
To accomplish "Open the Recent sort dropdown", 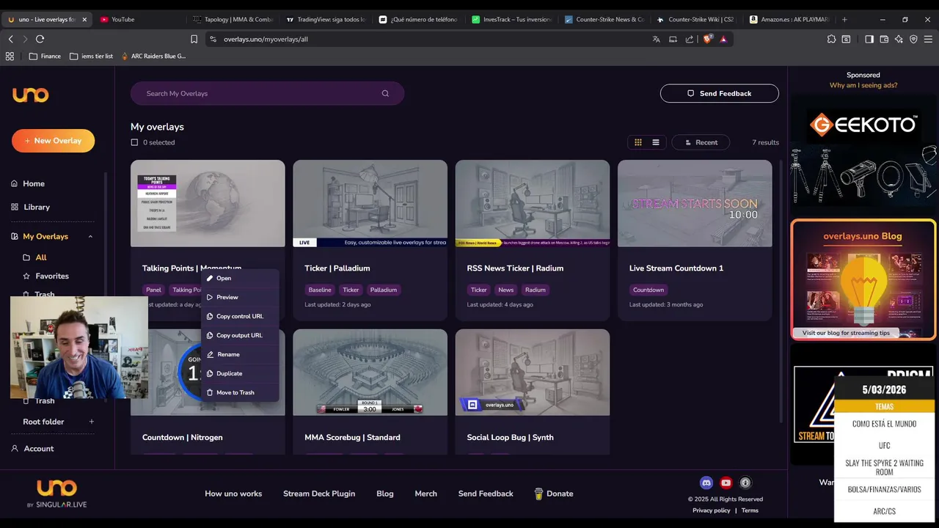I will (701, 142).
